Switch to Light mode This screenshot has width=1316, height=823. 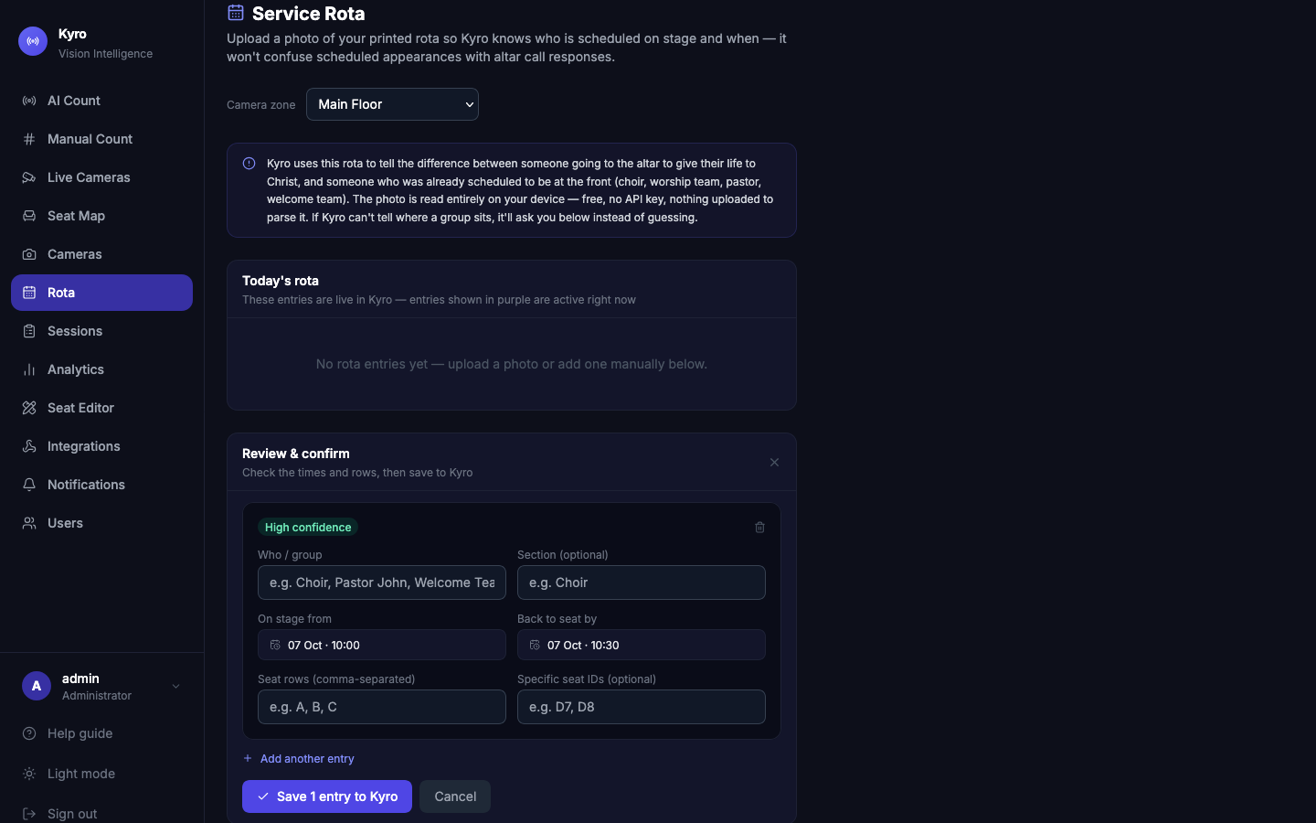(101, 774)
